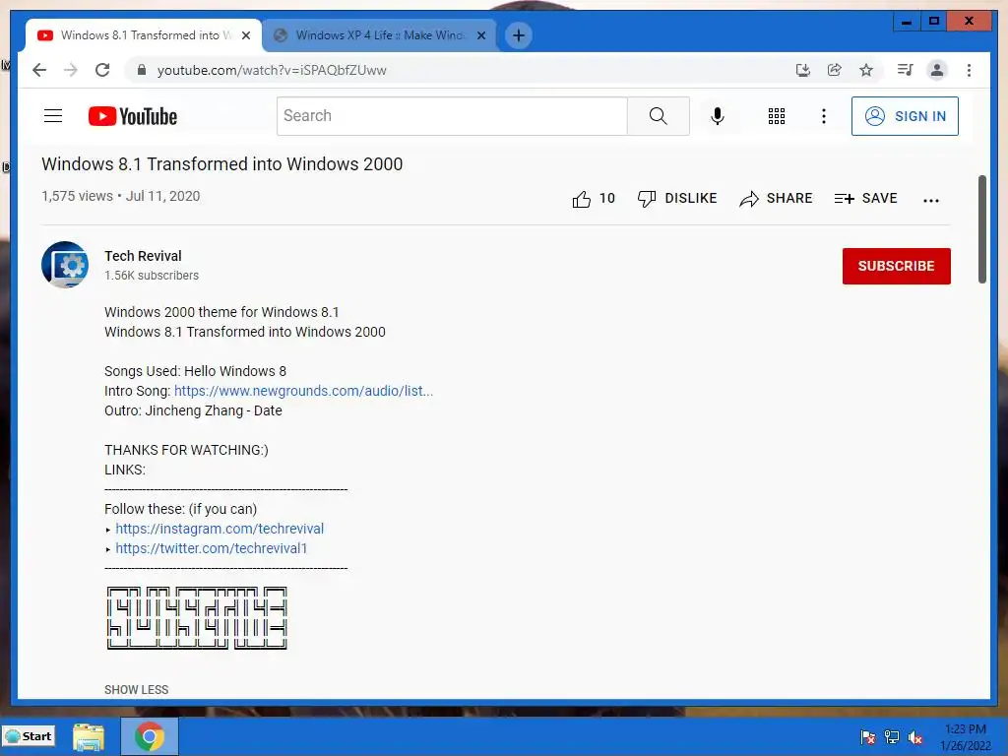Open the media controls icon in Chrome toolbar
This screenshot has height=756, width=1008.
(x=906, y=70)
